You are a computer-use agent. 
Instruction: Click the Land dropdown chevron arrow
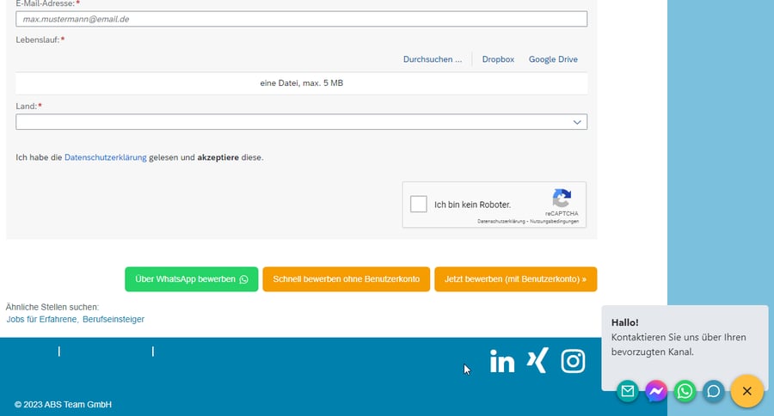click(577, 122)
